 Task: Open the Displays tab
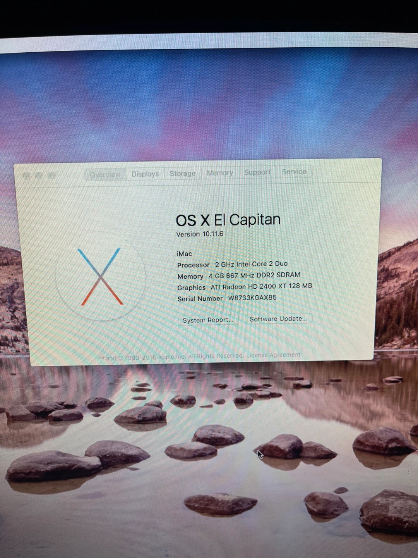(x=145, y=174)
